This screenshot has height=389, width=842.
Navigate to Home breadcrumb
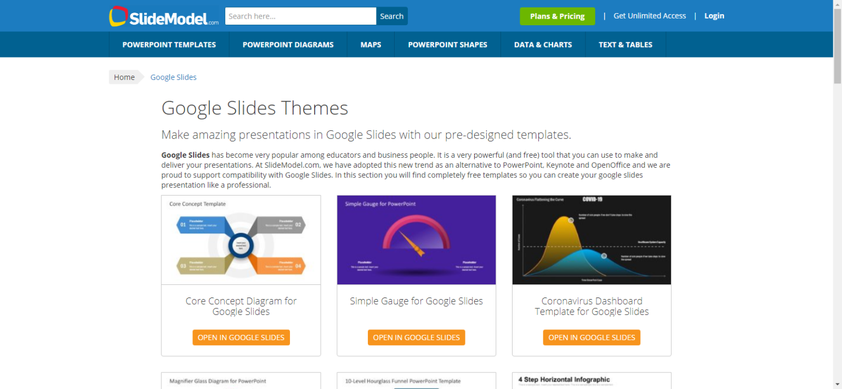tap(124, 77)
